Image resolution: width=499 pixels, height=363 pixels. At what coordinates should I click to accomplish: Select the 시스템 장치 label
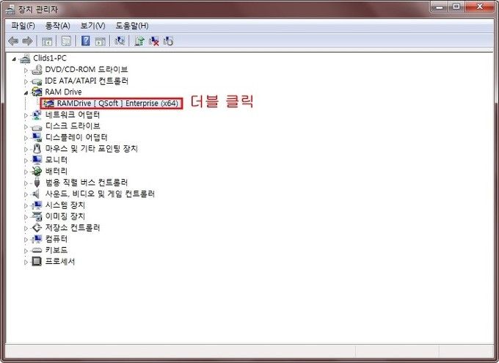(x=65, y=205)
